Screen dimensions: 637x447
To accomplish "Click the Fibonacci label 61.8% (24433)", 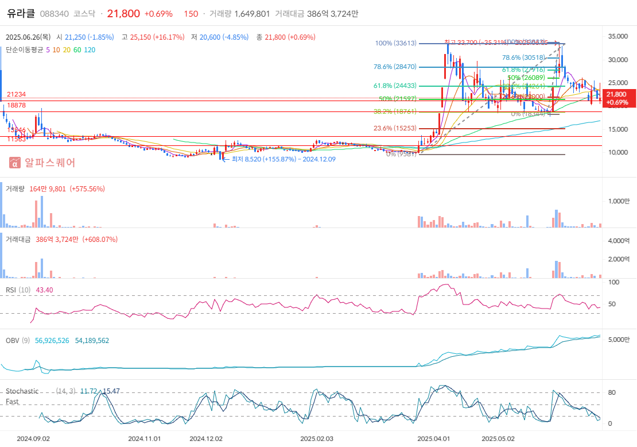I will (395, 86).
